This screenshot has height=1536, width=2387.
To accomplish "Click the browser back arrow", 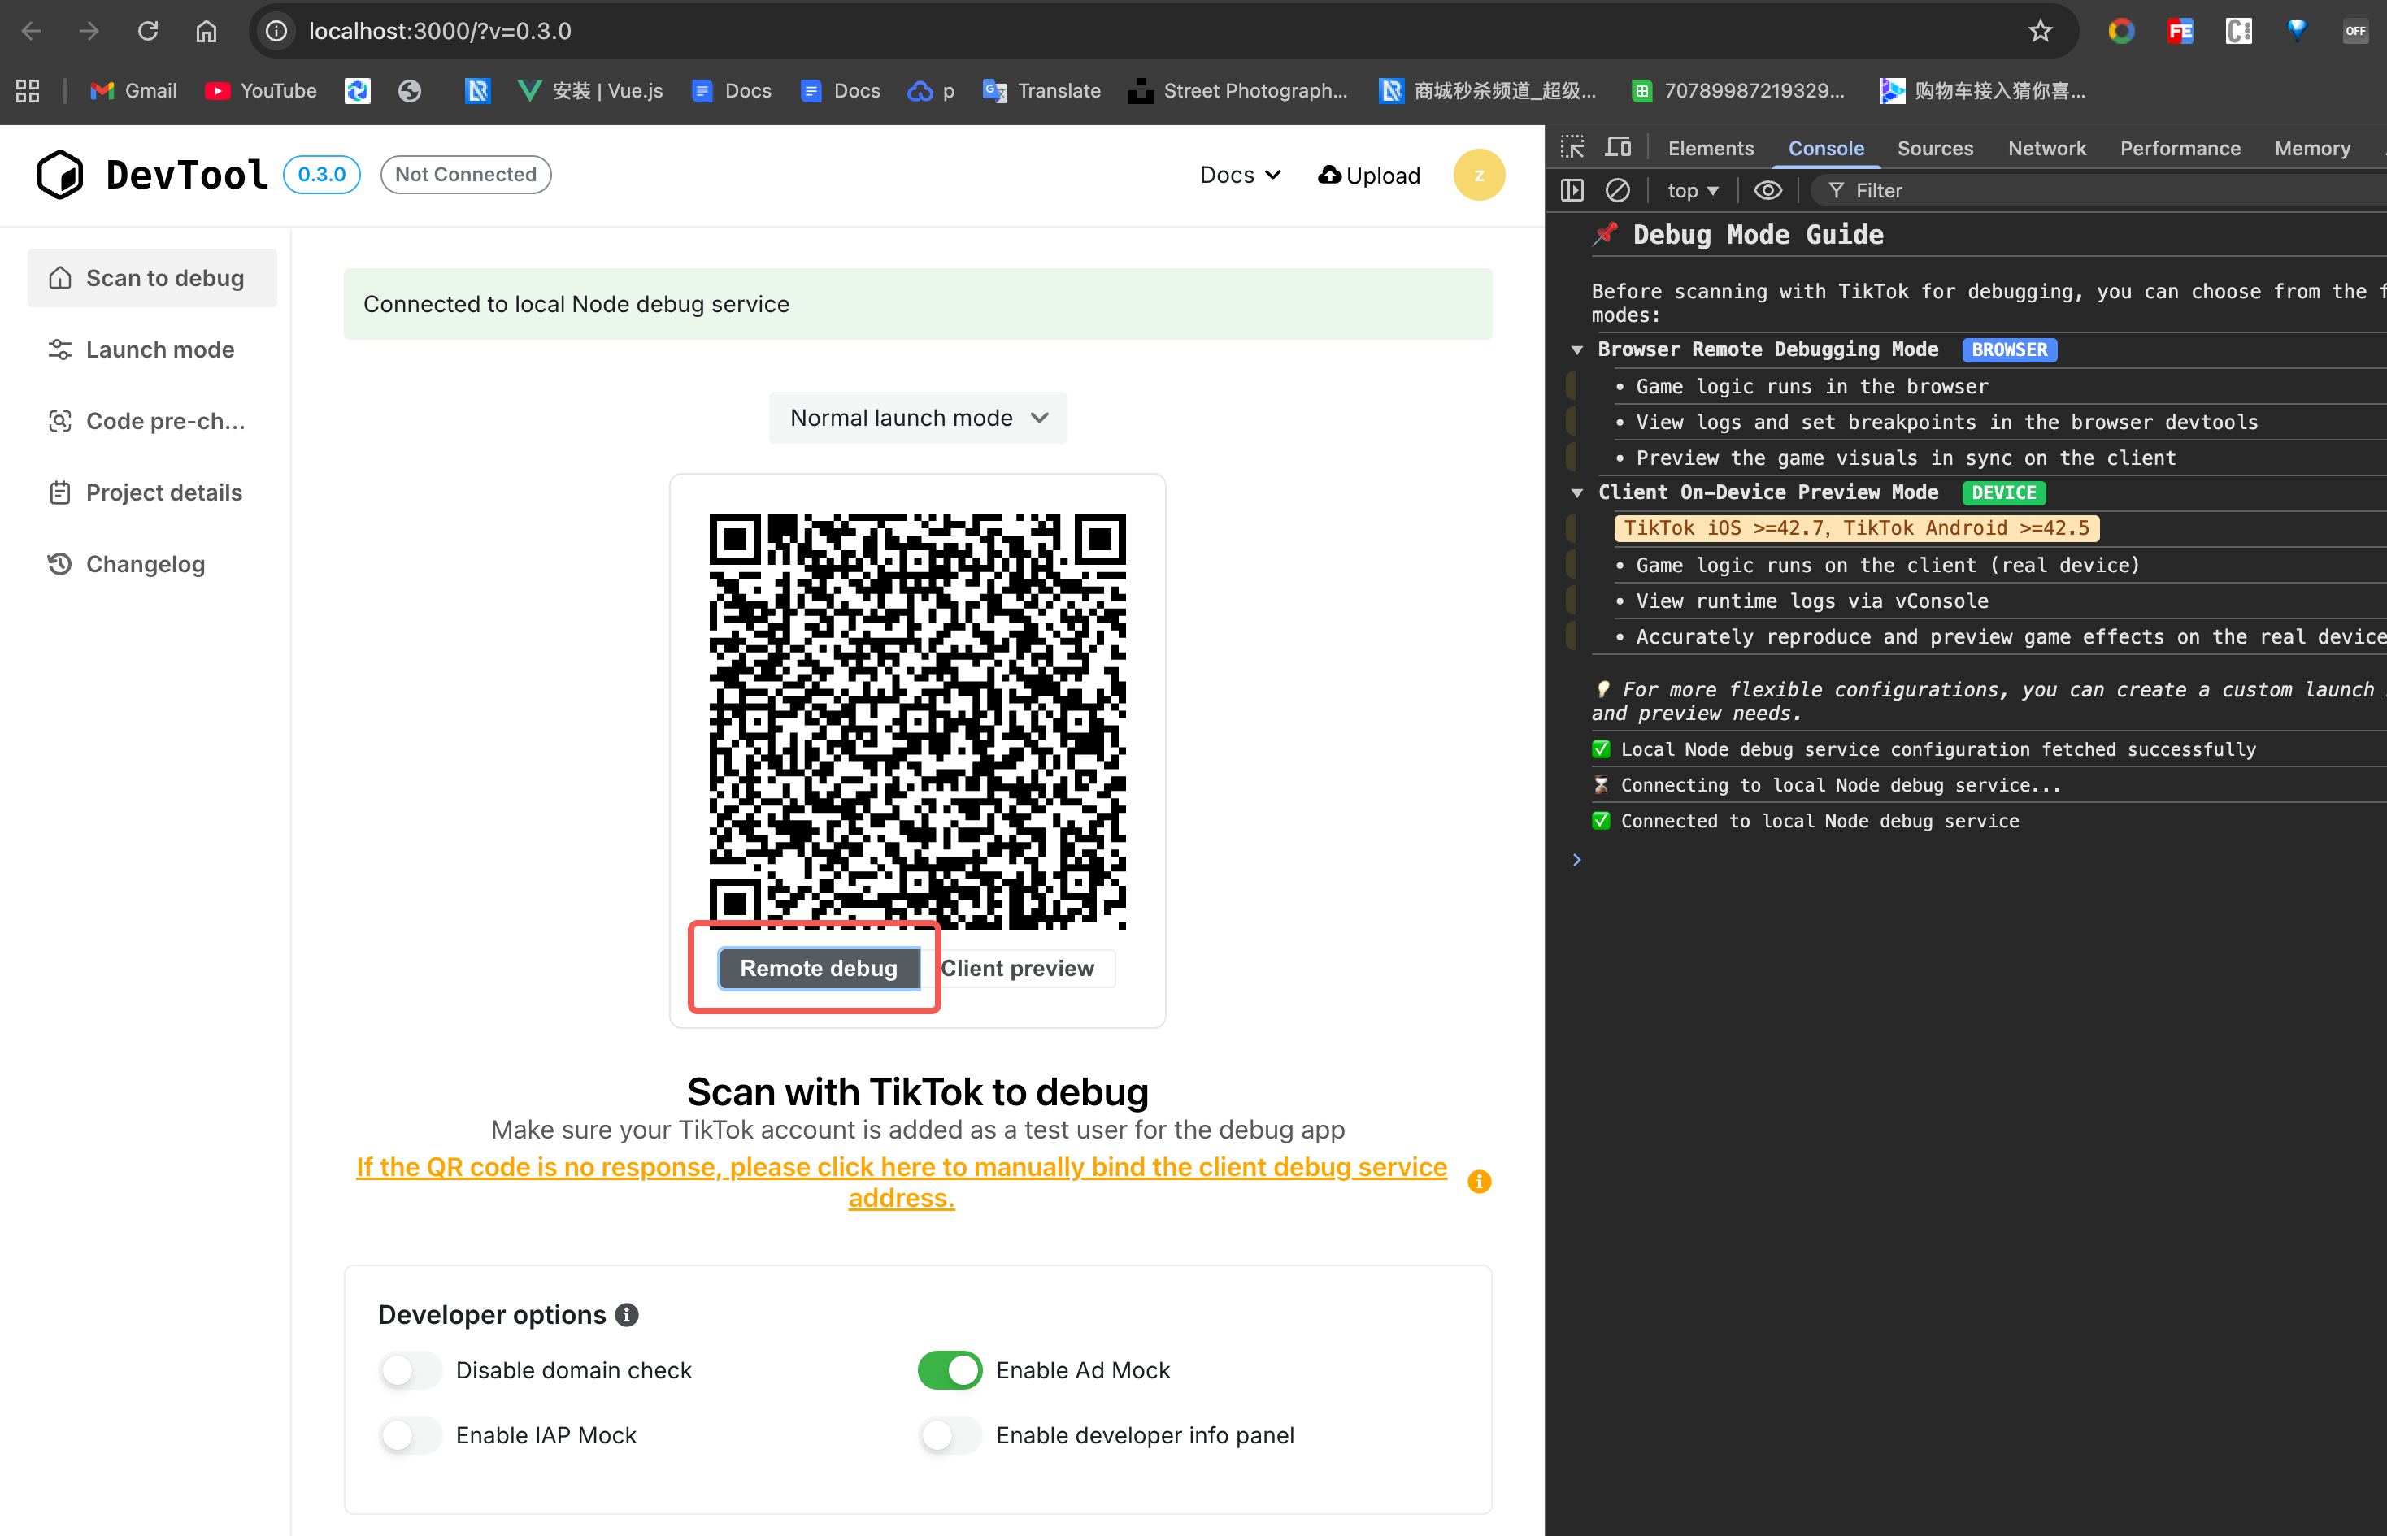I will click(x=31, y=31).
